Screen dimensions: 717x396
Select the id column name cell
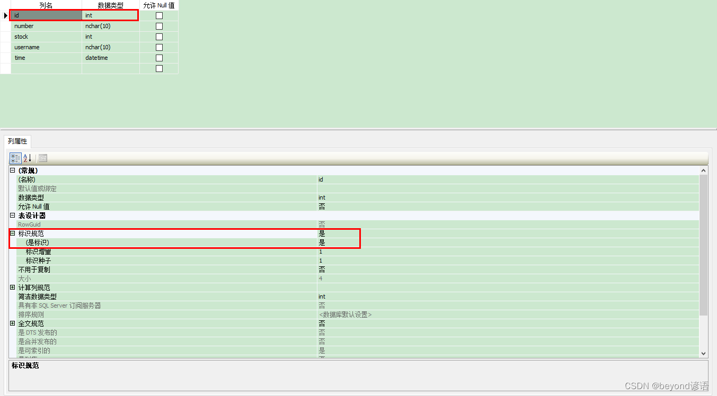[x=46, y=15]
